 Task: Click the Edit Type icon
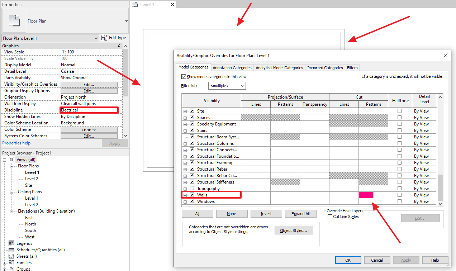click(105, 38)
